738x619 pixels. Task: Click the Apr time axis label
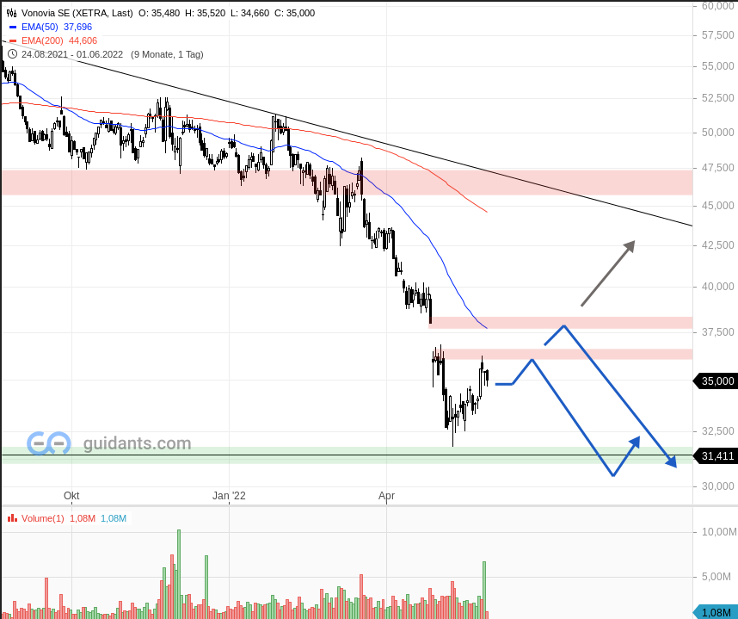pyautogui.click(x=386, y=496)
